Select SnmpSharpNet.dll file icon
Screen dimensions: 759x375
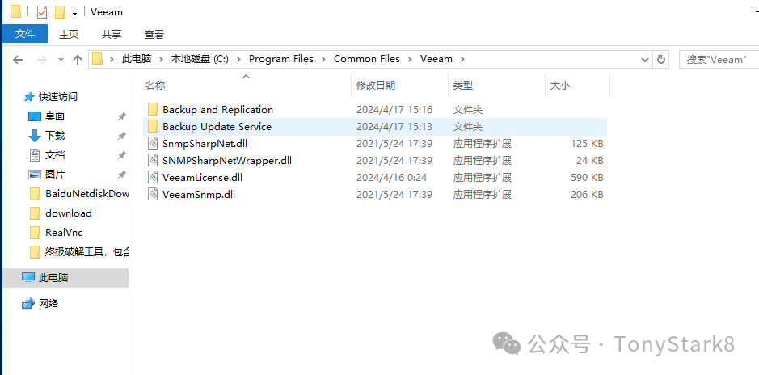point(153,143)
